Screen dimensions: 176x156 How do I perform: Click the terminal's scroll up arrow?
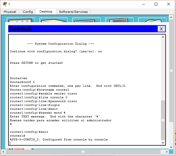(x=163, y=37)
